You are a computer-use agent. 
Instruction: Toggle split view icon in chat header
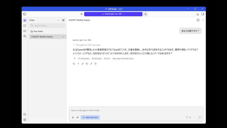click(x=198, y=20)
